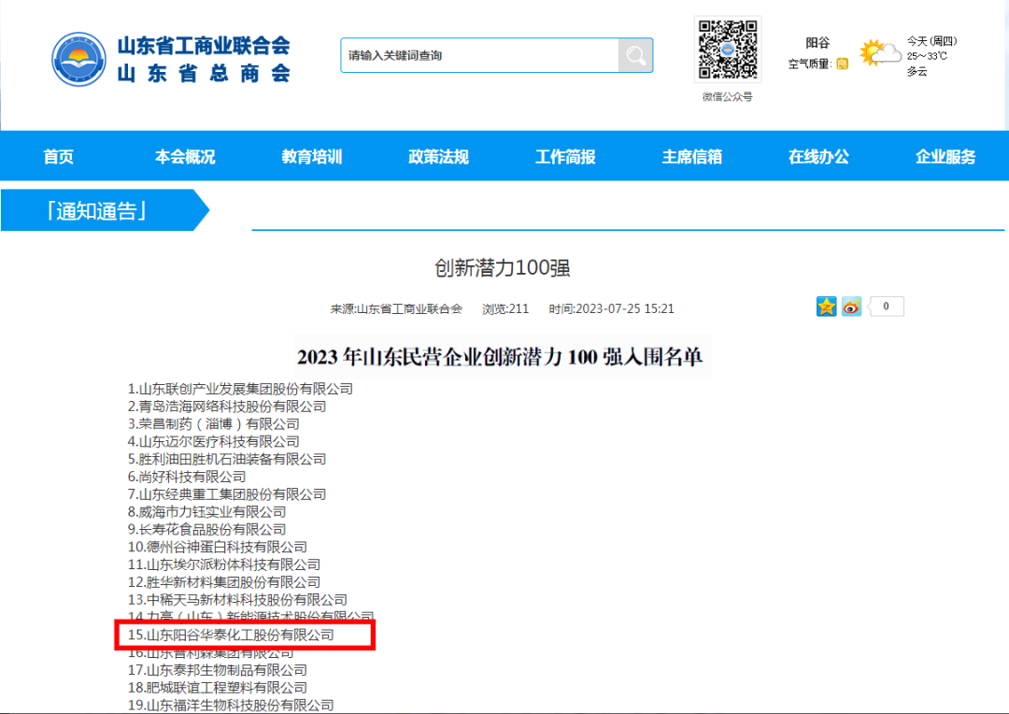Viewport: 1009px width, 714px height.
Task: Click the 多云 weather condition text
Action: click(917, 71)
